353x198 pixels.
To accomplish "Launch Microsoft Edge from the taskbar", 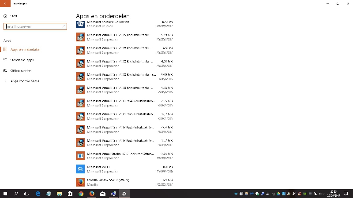I will (x=38, y=194).
